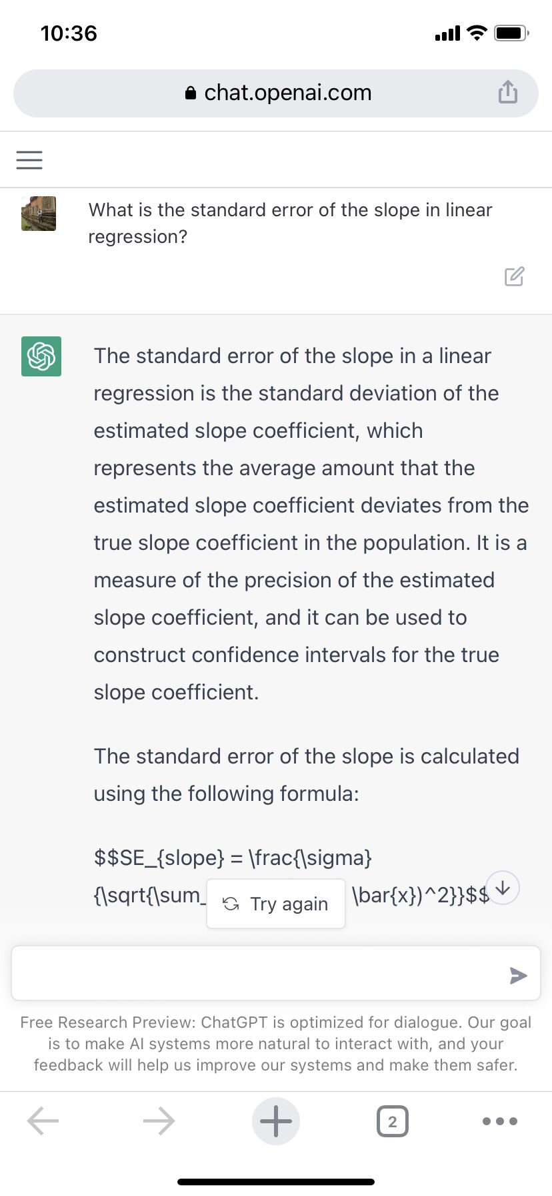Jump to bottom with down arrow button
The width and height of the screenshot is (552, 1196).
pos(503,888)
